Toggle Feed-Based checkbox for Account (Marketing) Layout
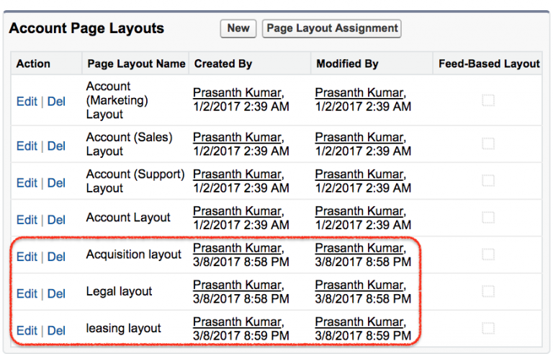553x354 pixels. [x=488, y=100]
